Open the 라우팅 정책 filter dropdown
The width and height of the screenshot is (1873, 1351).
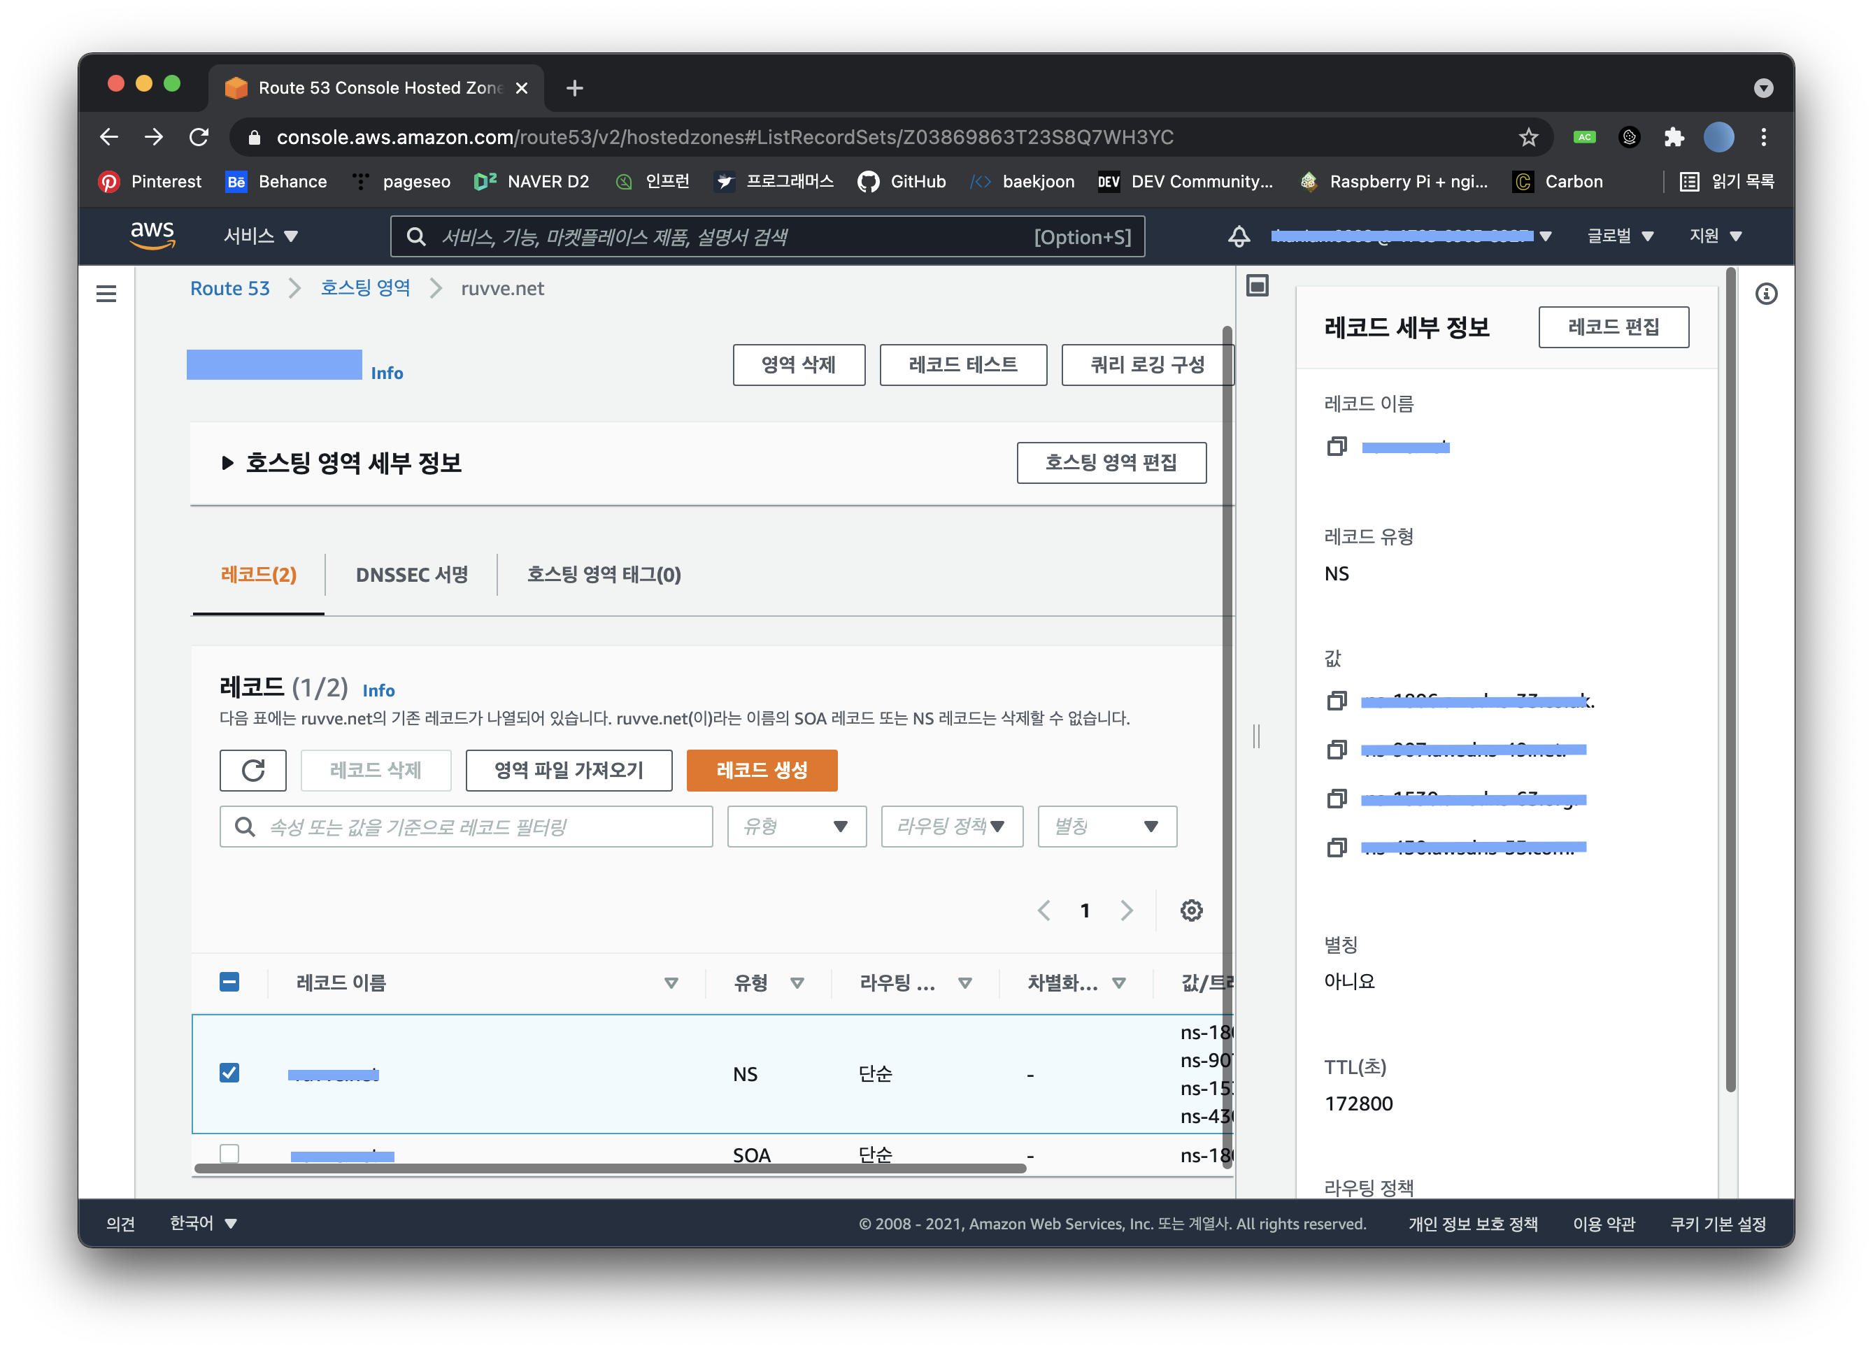click(x=951, y=827)
